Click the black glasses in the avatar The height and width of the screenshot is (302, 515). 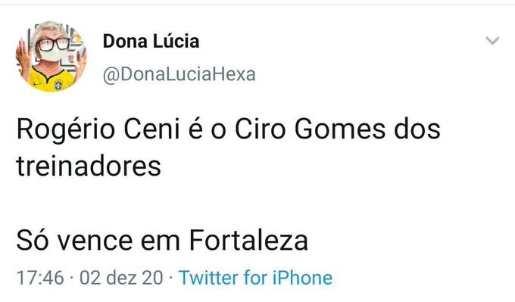pos(53,44)
